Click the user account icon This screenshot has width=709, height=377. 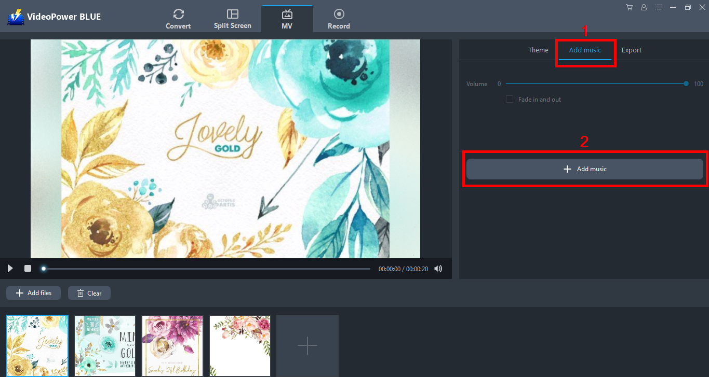(644, 7)
